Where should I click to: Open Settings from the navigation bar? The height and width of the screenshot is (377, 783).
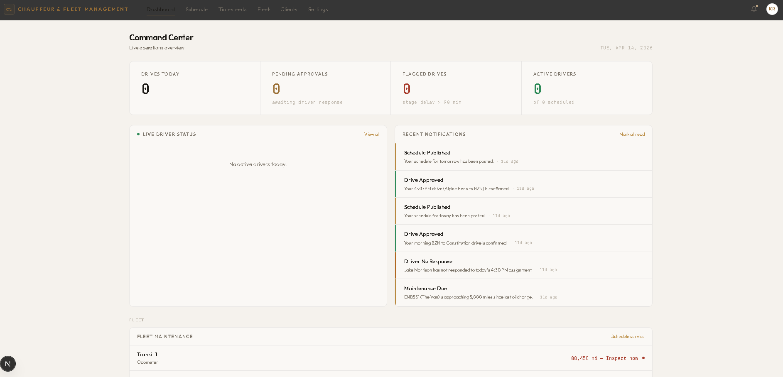pyautogui.click(x=318, y=9)
